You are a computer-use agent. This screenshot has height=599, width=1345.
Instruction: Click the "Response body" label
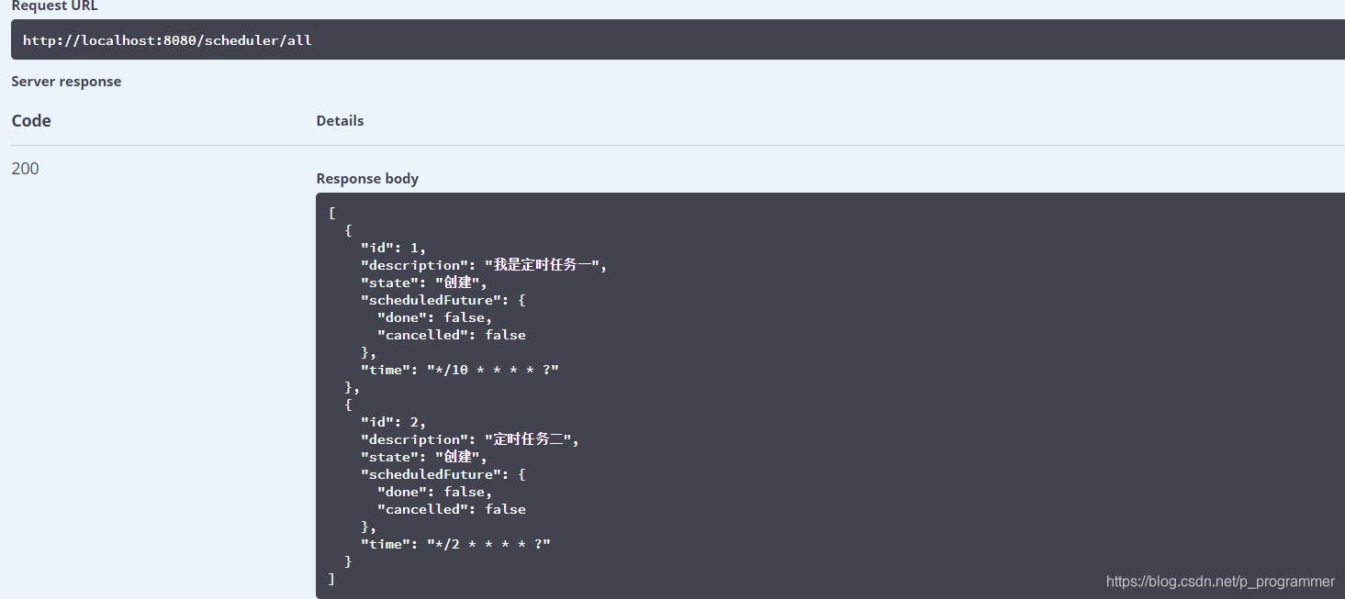coord(367,179)
